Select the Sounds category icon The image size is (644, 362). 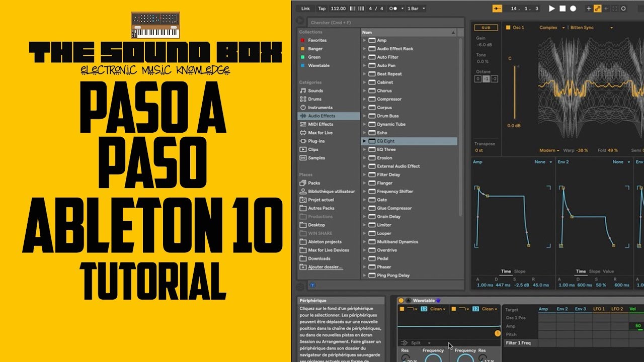click(303, 90)
